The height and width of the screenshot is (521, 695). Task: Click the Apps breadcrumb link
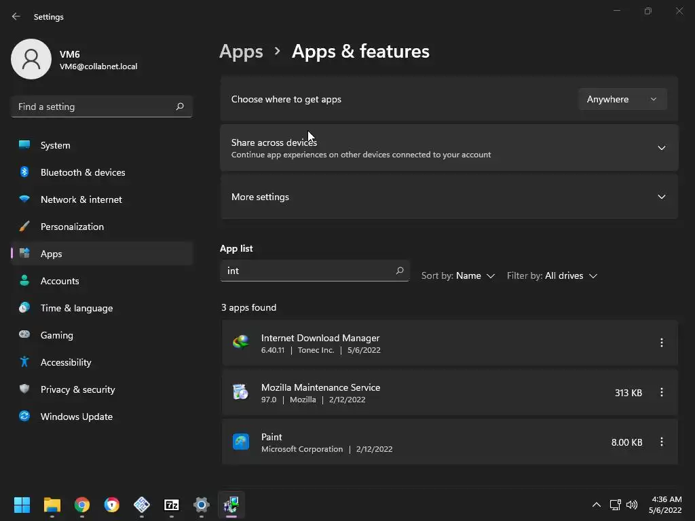[x=241, y=52]
